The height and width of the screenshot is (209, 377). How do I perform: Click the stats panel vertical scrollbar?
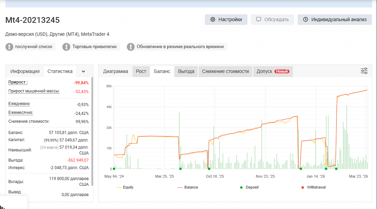click(92, 132)
